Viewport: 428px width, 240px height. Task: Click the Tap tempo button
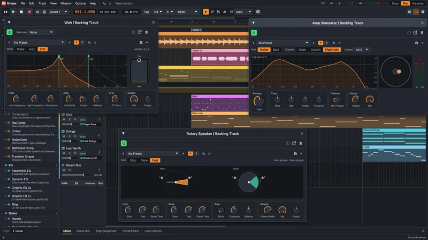147,12
